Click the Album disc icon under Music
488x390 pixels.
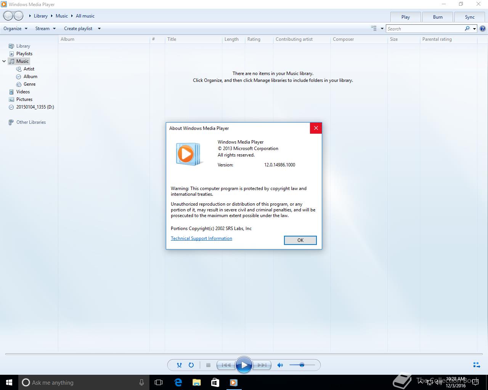[x=19, y=77]
